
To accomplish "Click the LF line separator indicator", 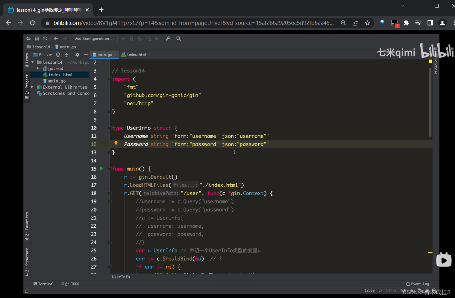I will 380,291.
